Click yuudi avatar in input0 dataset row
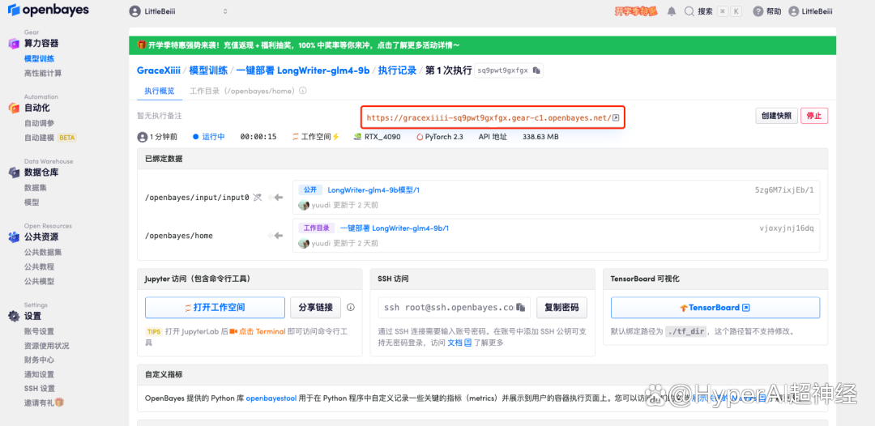Viewport: 875px width, 426px height. (x=304, y=205)
